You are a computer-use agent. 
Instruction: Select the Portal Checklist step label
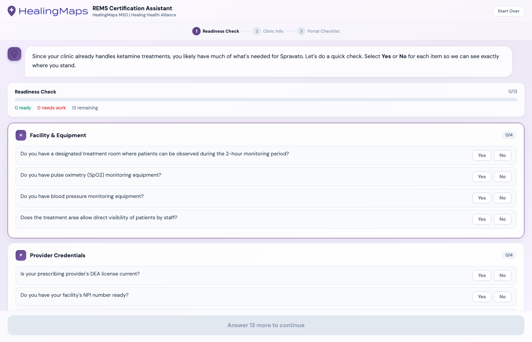323,31
